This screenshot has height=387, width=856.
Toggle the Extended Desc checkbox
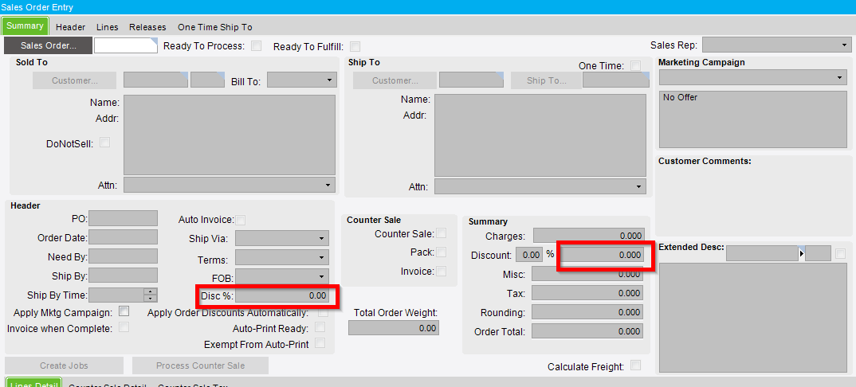point(840,253)
